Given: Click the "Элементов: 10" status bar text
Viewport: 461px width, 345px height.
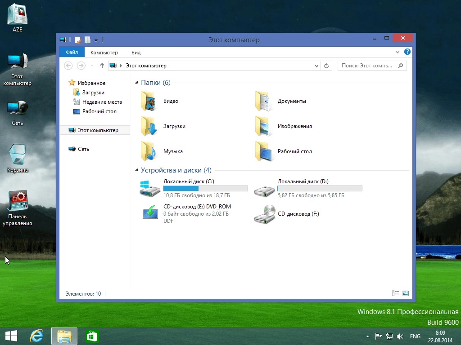Looking at the screenshot, I should pos(83,294).
